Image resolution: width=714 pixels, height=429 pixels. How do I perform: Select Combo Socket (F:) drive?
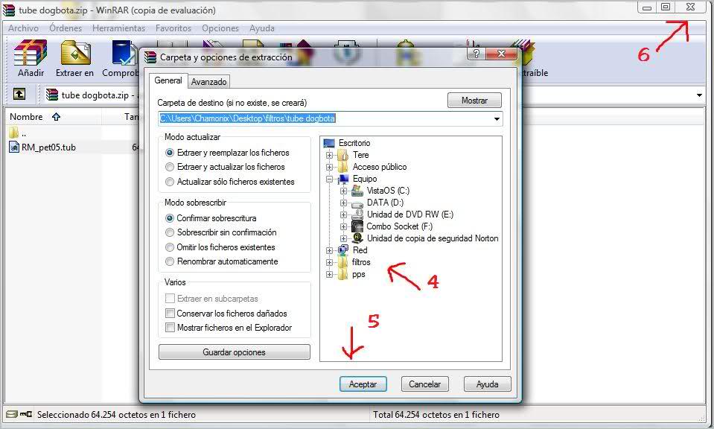399,226
